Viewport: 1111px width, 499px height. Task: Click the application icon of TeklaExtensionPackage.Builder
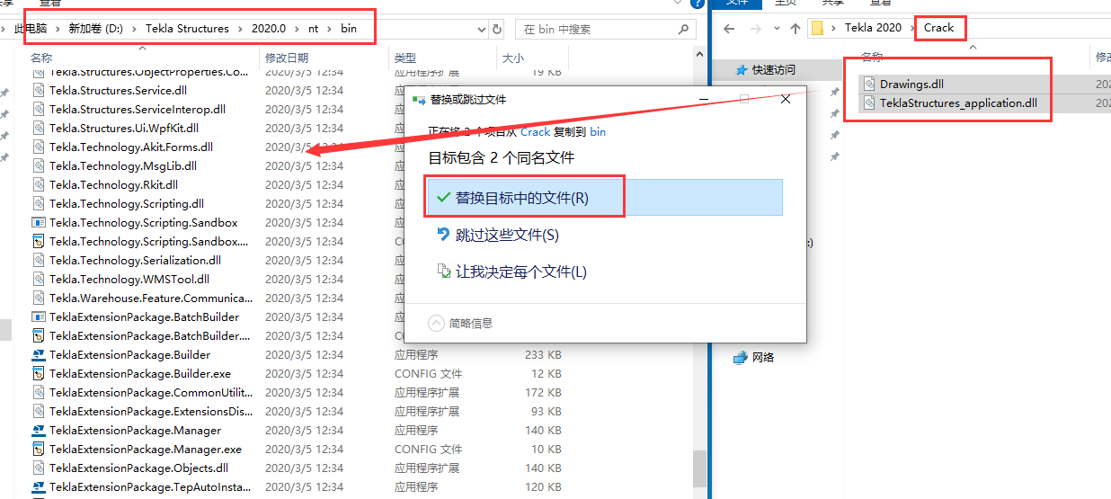point(39,354)
